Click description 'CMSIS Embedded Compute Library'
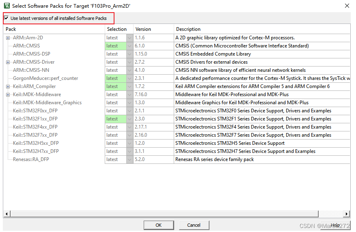 coord(213,54)
